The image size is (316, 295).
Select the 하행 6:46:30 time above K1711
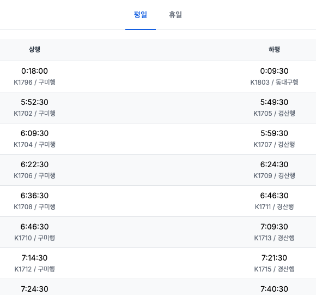tap(274, 196)
